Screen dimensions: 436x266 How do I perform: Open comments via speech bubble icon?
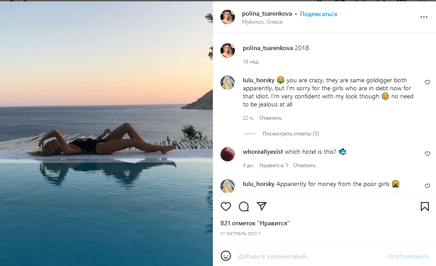click(244, 207)
